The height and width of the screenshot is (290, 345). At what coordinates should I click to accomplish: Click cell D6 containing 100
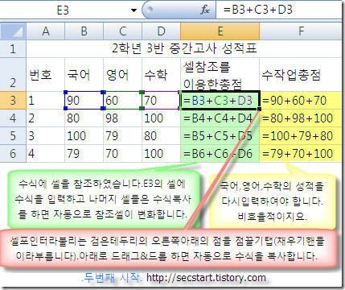[161, 154]
